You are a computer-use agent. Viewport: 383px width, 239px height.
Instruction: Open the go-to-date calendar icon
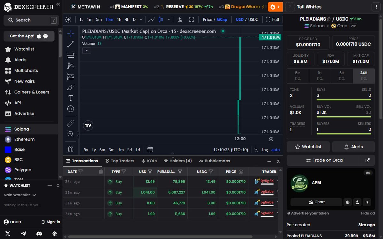click(x=150, y=149)
